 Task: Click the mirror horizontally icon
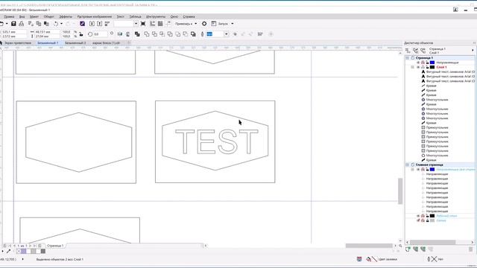click(x=120, y=34)
